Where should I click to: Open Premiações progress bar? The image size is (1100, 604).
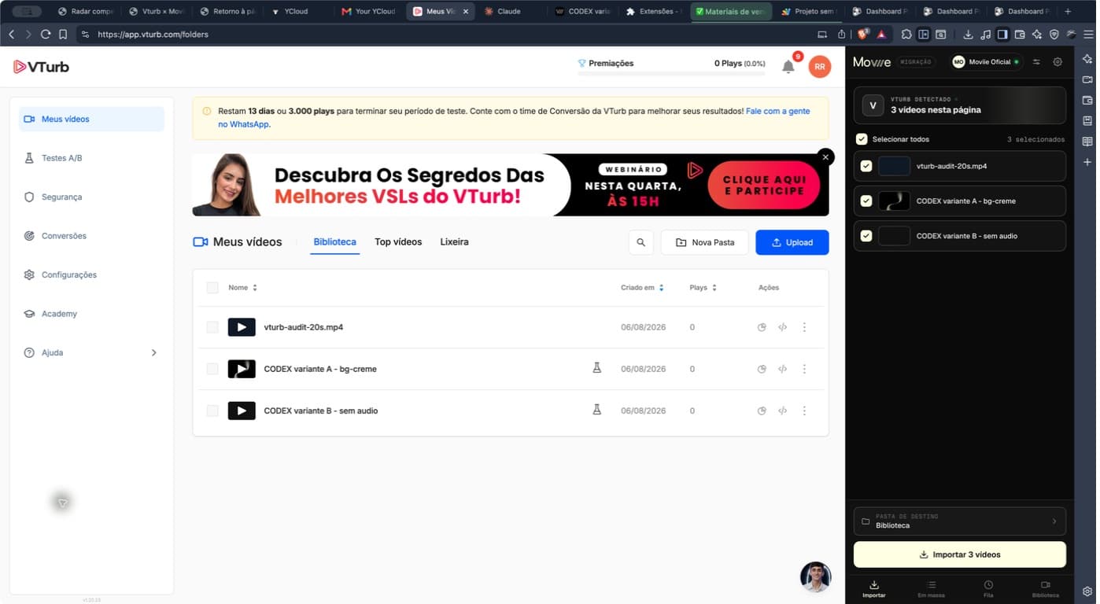(x=671, y=67)
